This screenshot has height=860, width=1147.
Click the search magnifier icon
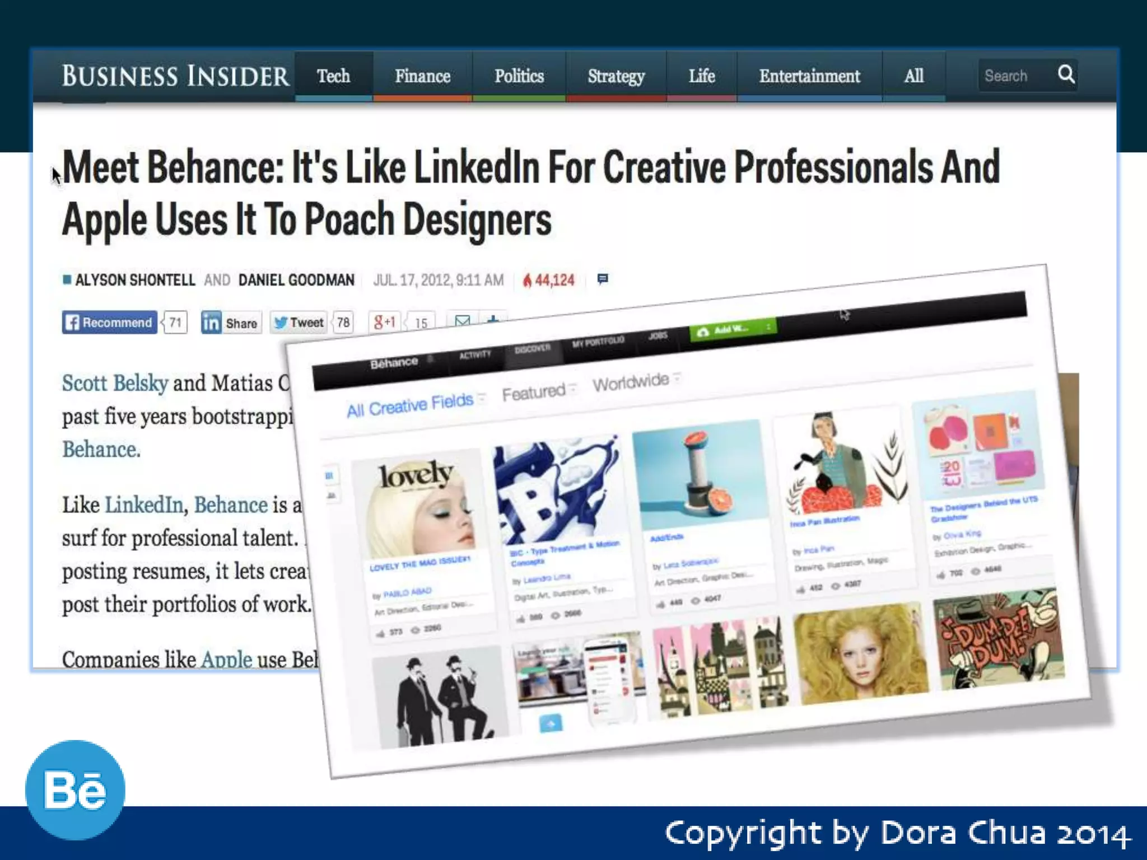click(1066, 74)
